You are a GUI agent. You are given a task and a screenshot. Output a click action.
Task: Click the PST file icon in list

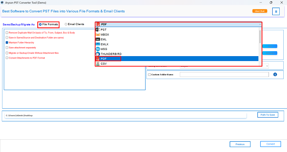pos(98,29)
